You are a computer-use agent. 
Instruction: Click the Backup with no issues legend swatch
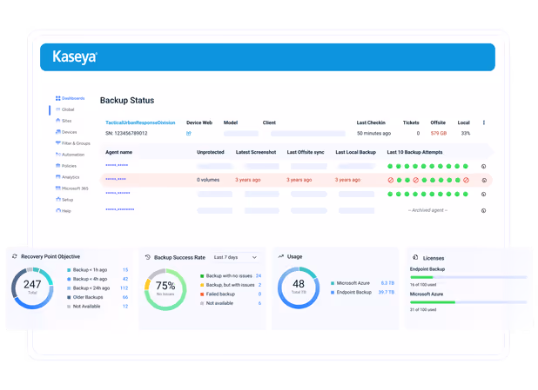click(202, 276)
